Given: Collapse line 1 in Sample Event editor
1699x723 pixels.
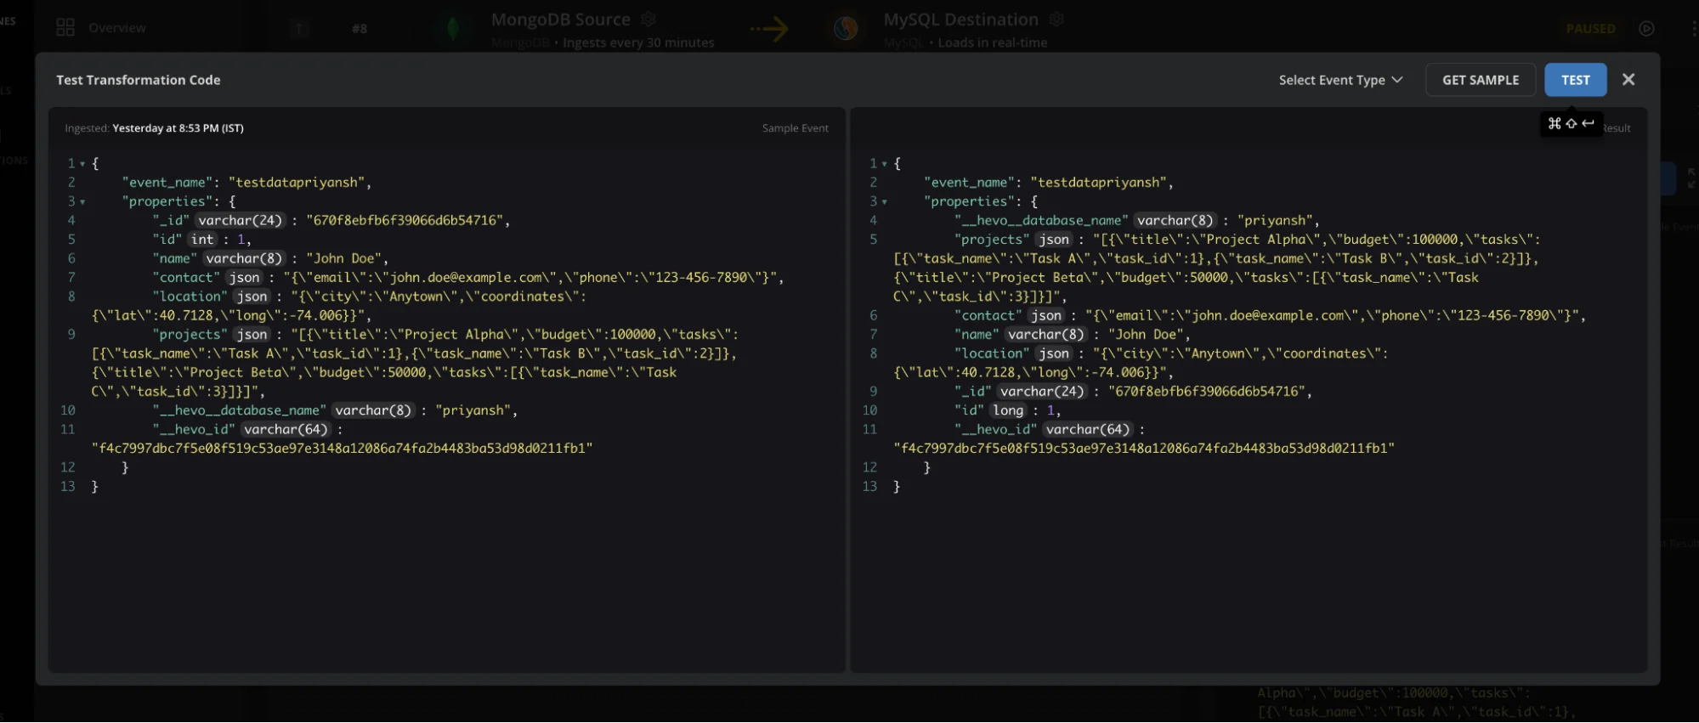Looking at the screenshot, I should coord(82,164).
